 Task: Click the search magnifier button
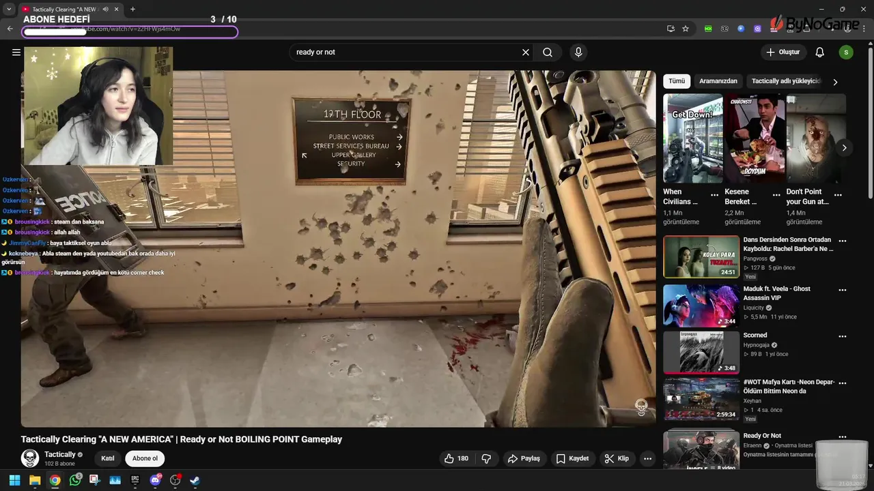pyautogui.click(x=548, y=52)
